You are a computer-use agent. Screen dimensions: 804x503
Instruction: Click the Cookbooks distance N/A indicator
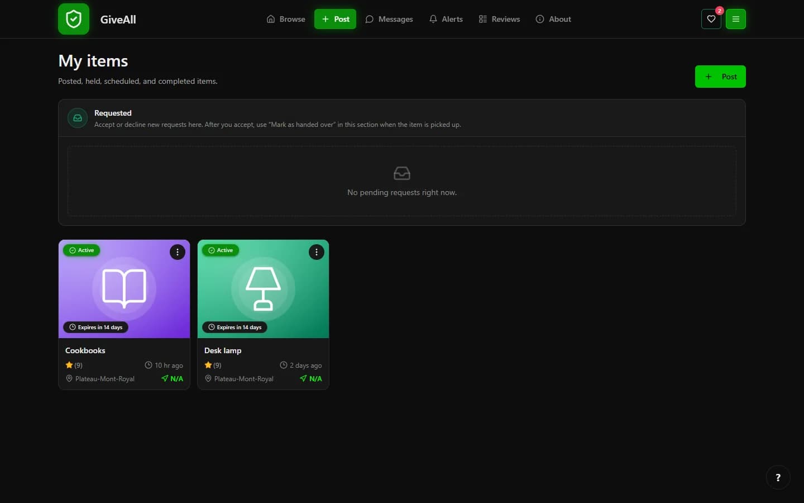coord(172,378)
